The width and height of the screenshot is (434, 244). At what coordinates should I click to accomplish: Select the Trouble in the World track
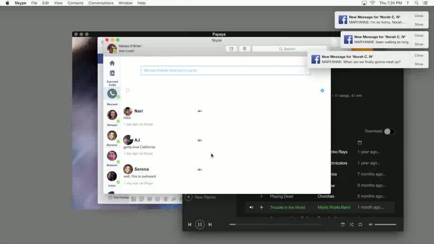click(x=288, y=207)
